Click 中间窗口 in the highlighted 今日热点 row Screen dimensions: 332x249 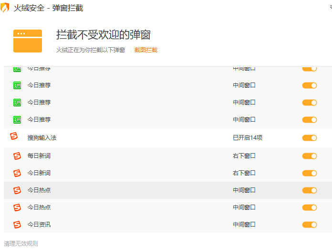tap(244, 190)
